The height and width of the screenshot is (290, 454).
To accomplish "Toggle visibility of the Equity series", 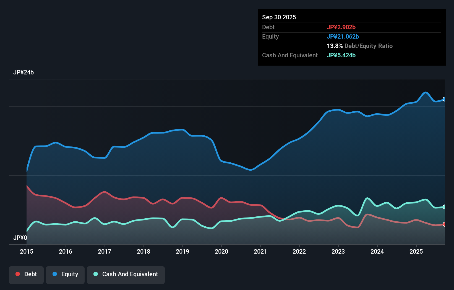I will [65, 275].
